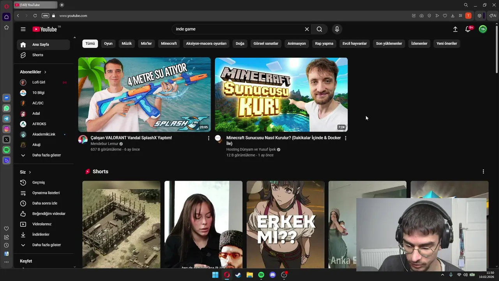Click the upload arrow icon
Image resolution: width=499 pixels, height=281 pixels.
coord(455,29)
